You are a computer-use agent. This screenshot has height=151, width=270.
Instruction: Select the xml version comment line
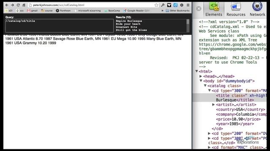(229, 22)
